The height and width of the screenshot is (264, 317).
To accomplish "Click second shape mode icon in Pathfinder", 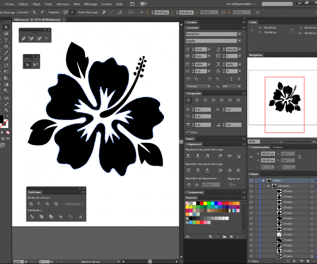I will click(39, 204).
